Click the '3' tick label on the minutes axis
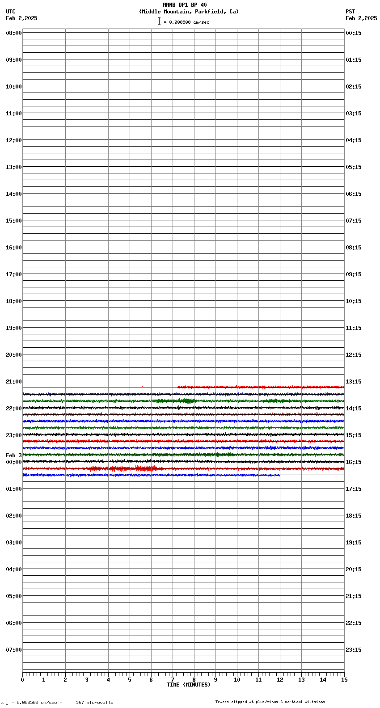380x708 pixels. click(87, 680)
